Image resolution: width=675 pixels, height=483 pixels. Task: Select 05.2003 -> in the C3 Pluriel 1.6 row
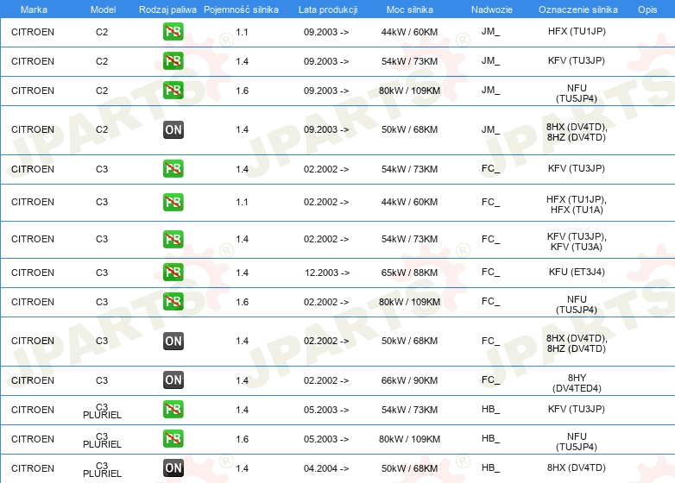tap(326, 439)
